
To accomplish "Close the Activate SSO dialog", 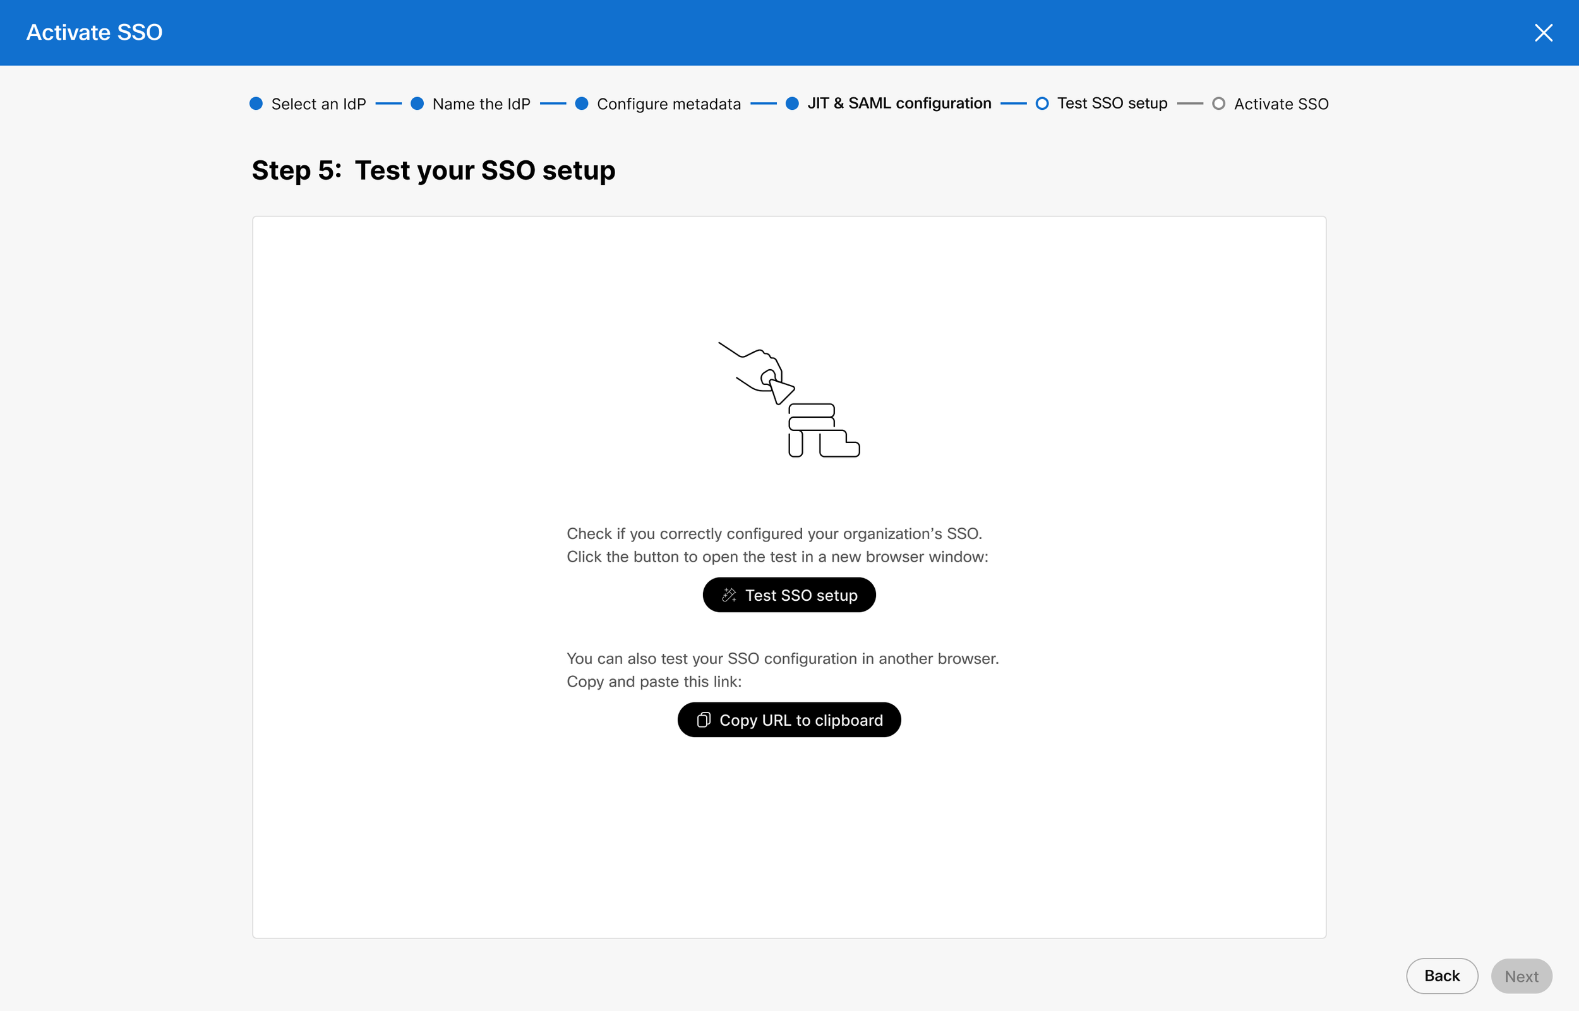I will [1543, 33].
